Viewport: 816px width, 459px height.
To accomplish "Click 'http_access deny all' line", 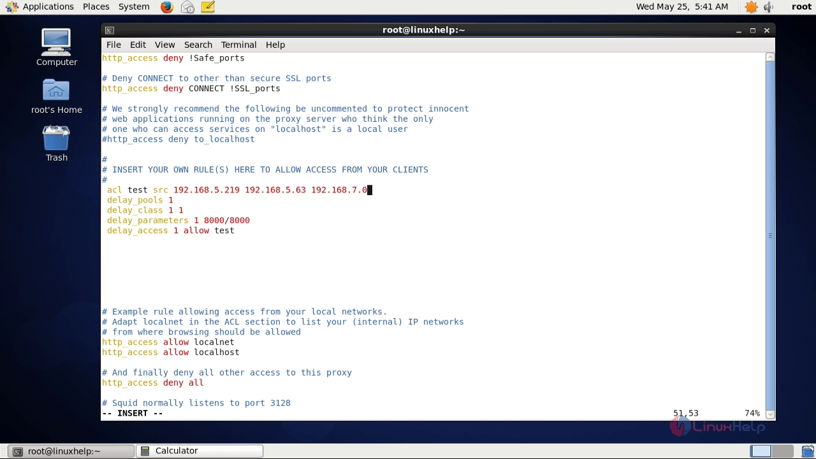I will pyautogui.click(x=152, y=382).
